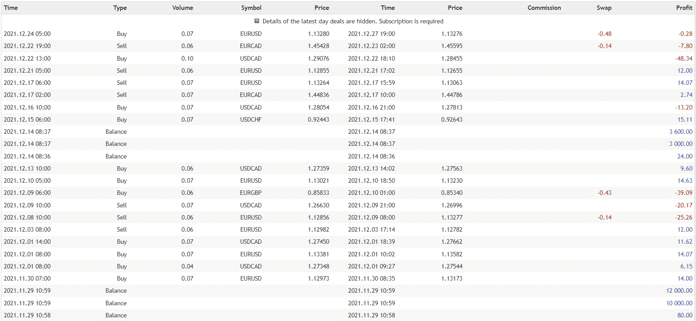Screen dimensions: 696x321
Task: Click the close time 2021.12.13 14:02
Action: [372, 168]
